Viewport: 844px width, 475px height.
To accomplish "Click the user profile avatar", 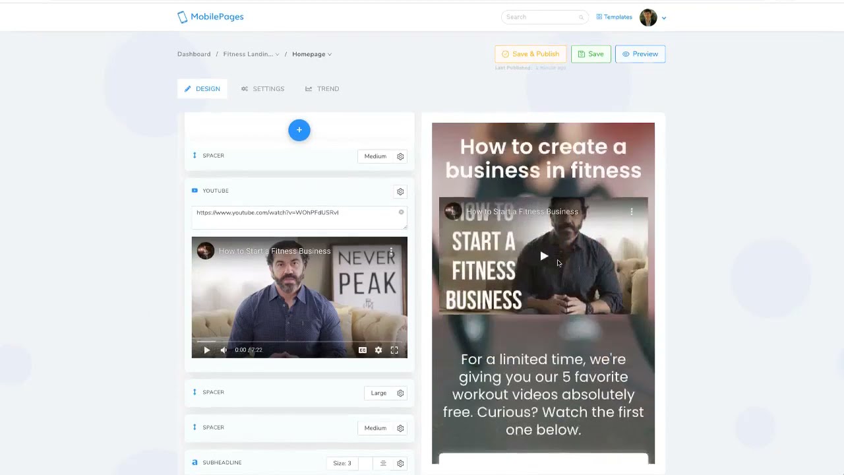I will click(x=648, y=17).
